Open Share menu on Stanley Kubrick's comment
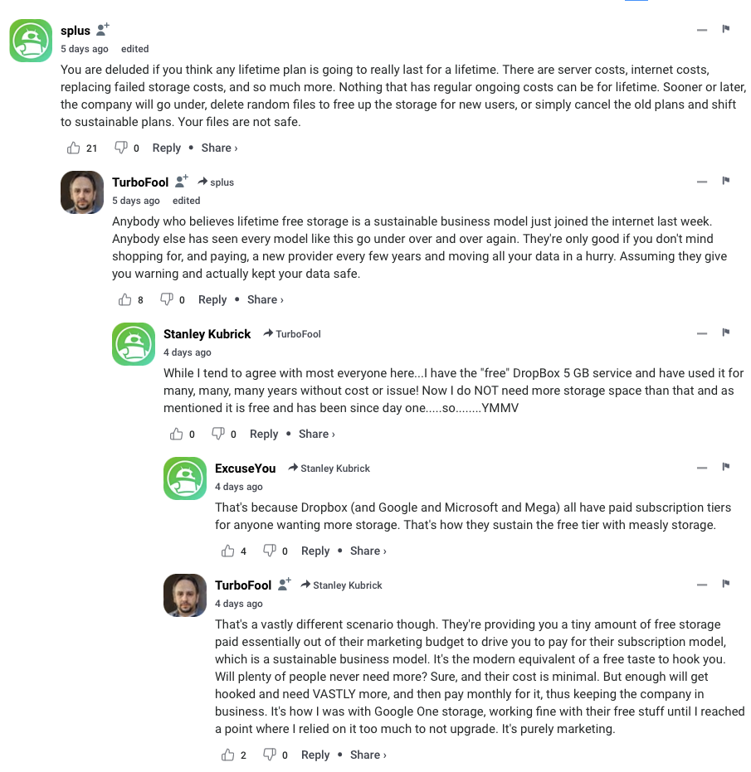The image size is (751, 772). tap(316, 434)
